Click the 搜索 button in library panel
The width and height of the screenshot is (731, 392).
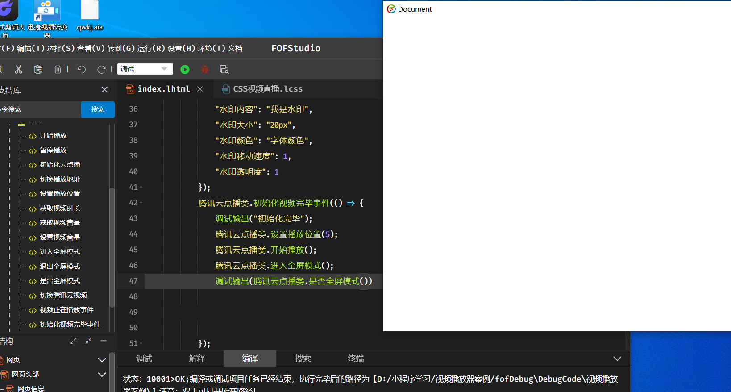point(98,109)
